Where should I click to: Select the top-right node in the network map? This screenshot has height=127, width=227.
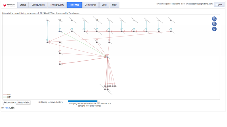coord(171,20)
